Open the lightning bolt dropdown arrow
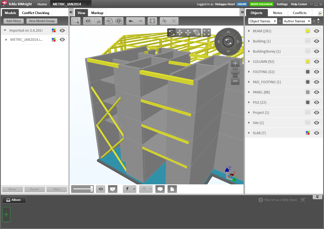The image size is (324, 229). point(134,189)
